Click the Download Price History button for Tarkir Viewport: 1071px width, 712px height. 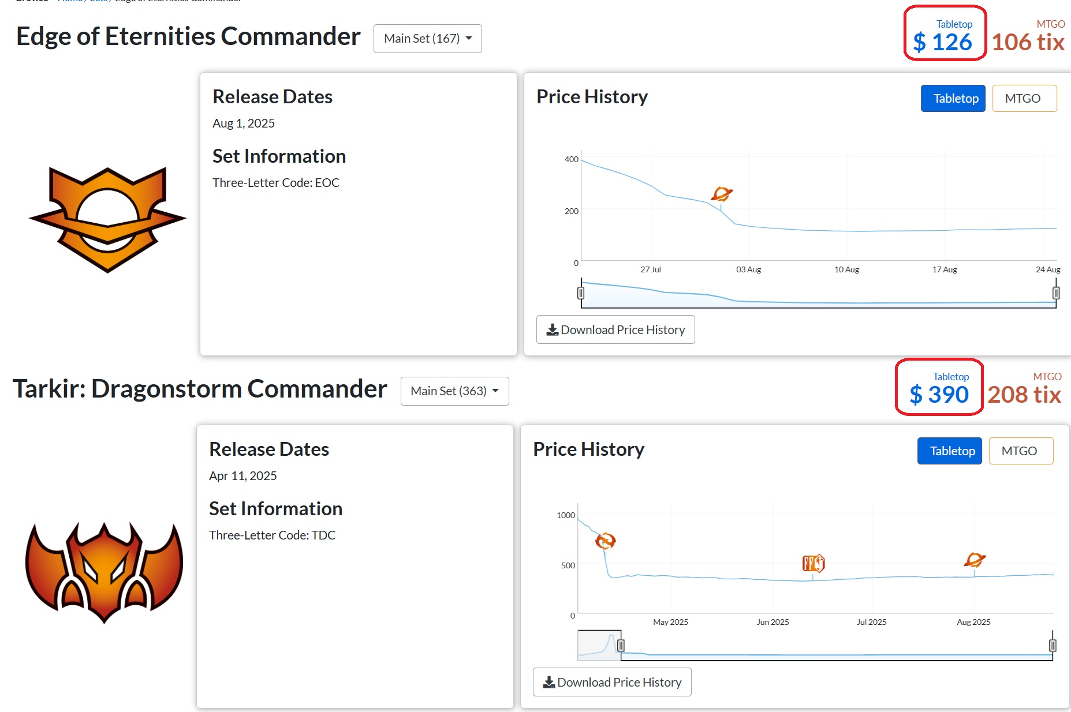click(612, 683)
